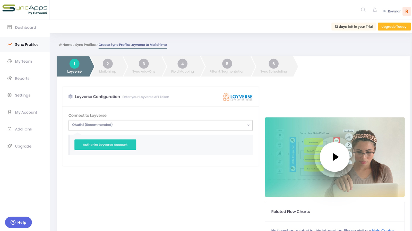Select OAuth2 (Recommended) option
Screen dimensions: 412x231
coord(92,125)
